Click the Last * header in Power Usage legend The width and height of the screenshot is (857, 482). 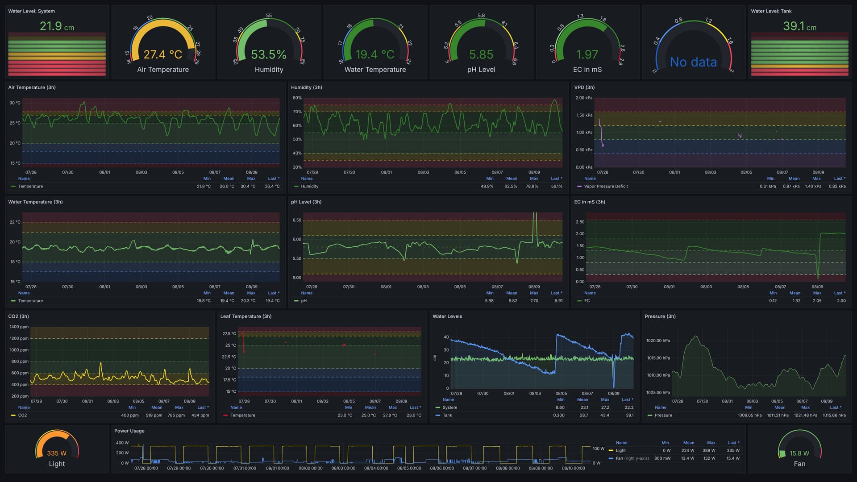point(733,443)
